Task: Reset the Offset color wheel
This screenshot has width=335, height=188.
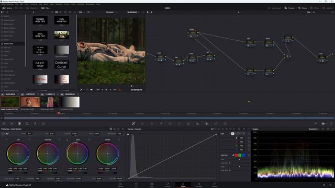Action: click(119, 139)
